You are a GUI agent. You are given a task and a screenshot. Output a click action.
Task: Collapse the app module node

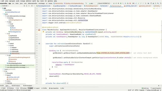(1, 8)
